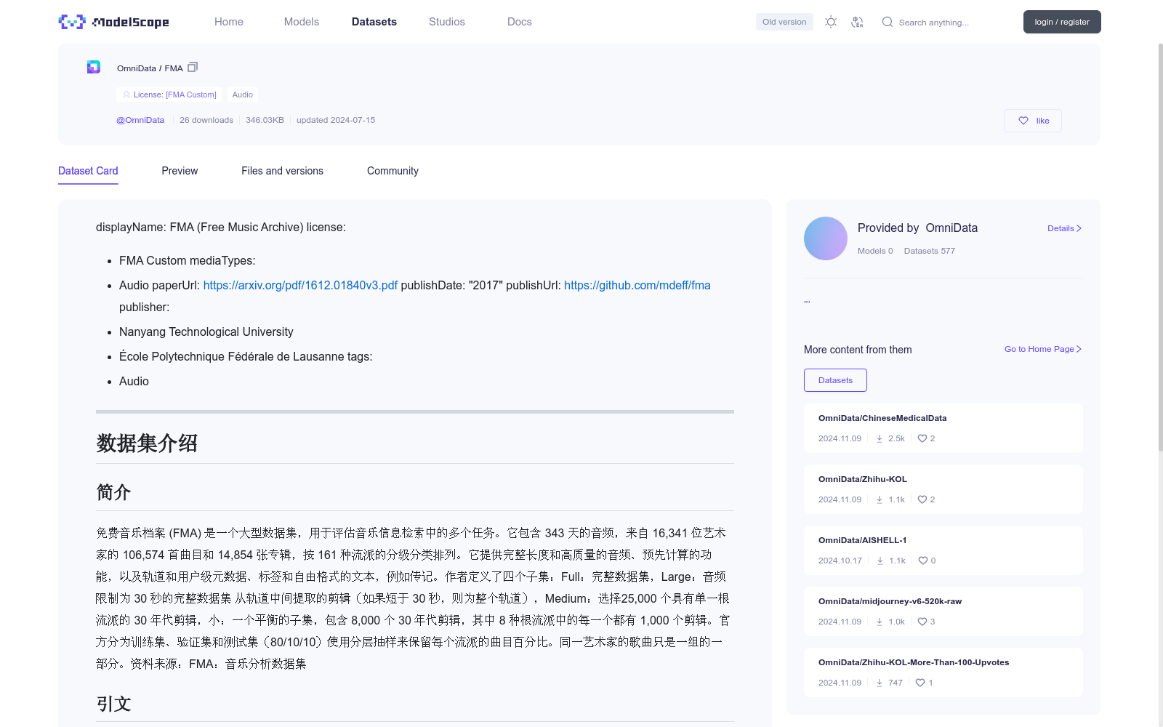
Task: Click "updated 2024-07-15" text
Action: click(x=336, y=120)
